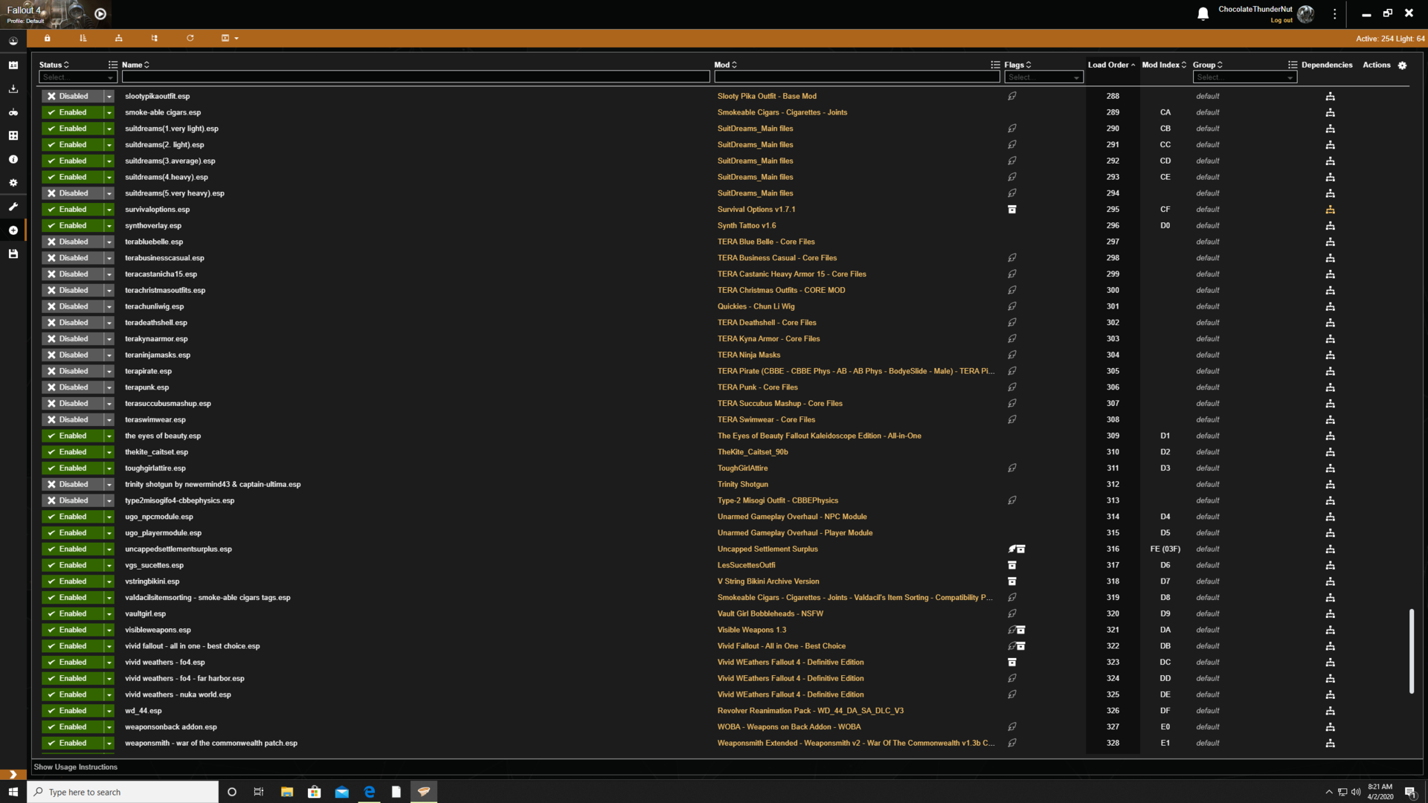
Task: Open Microsoft Edge from the taskbar
Action: pyautogui.click(x=369, y=792)
